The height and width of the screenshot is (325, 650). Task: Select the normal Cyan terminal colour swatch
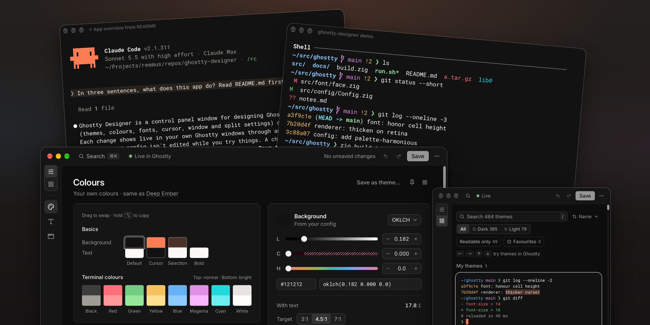point(221,290)
